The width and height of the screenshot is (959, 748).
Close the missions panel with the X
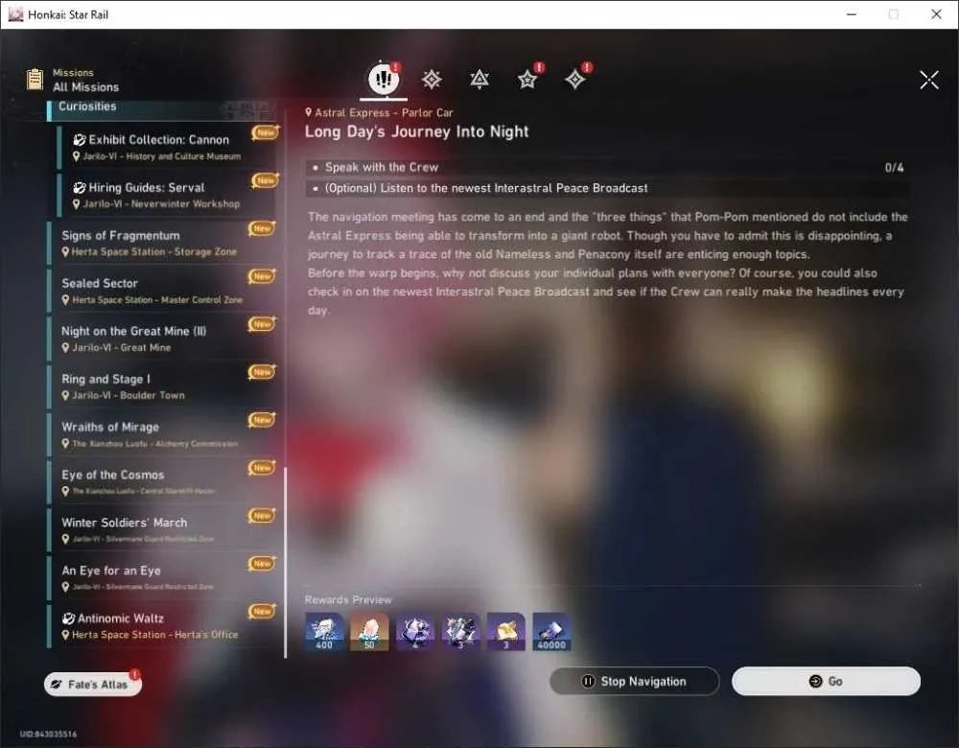coord(929,80)
